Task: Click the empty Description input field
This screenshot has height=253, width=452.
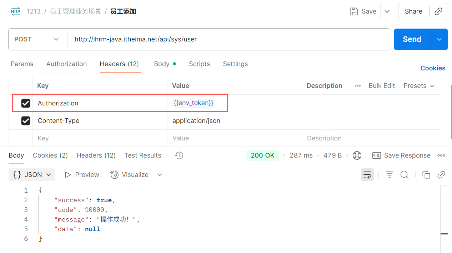Action: [x=371, y=138]
